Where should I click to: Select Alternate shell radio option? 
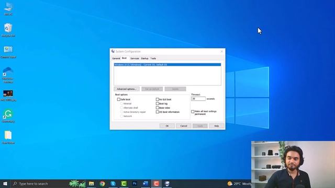pyautogui.click(x=121, y=108)
